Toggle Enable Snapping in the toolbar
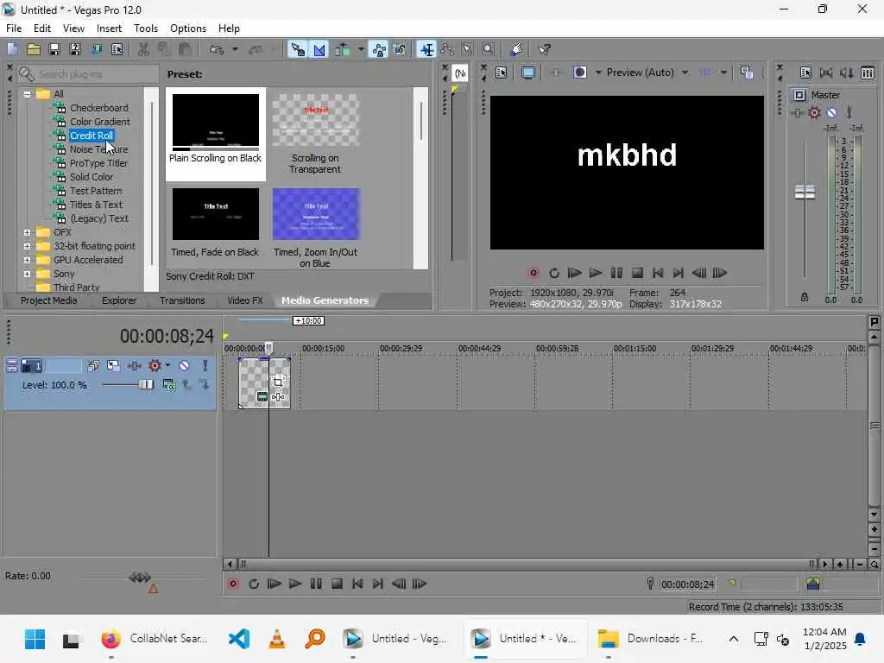 pos(298,49)
